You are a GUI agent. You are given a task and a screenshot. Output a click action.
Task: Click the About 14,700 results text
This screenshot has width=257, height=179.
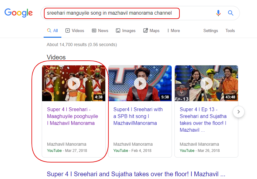tap(82, 45)
